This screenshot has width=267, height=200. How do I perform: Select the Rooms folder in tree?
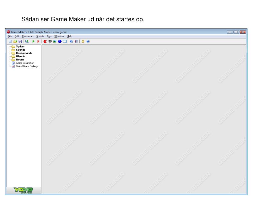[20, 59]
